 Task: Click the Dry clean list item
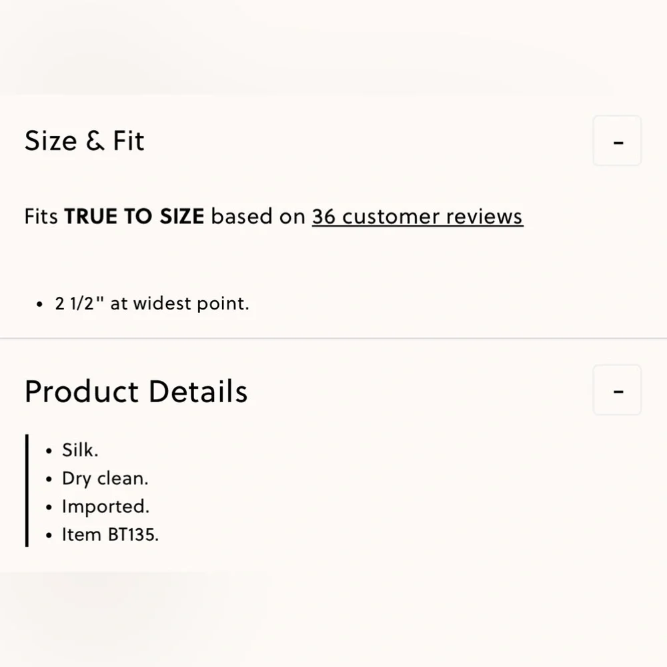tap(105, 478)
